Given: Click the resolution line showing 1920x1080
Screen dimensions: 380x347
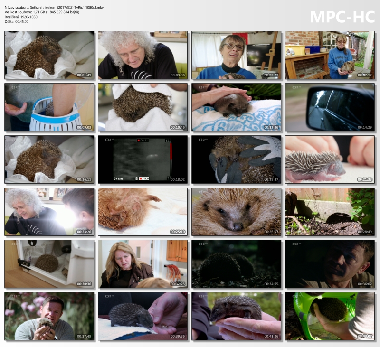Looking at the screenshot, I should click(21, 17).
